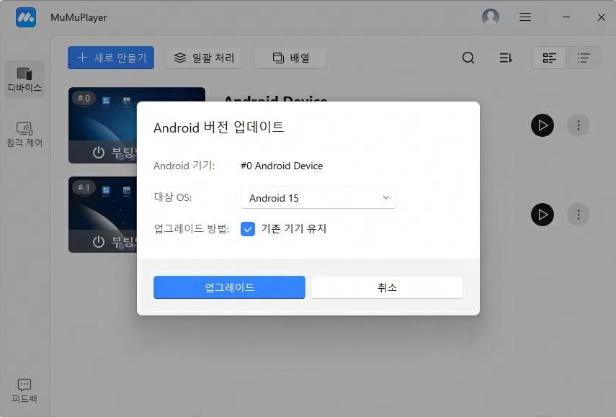Open the 디바이스 sidebar section
The width and height of the screenshot is (616, 417).
[24, 80]
